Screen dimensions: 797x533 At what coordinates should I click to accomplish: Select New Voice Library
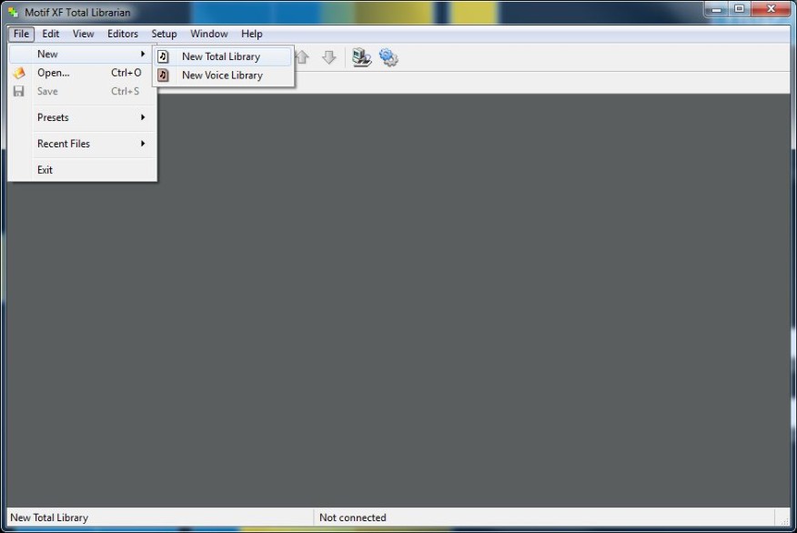(x=224, y=75)
